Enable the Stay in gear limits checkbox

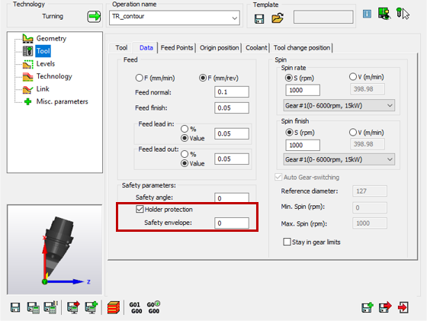pos(287,242)
